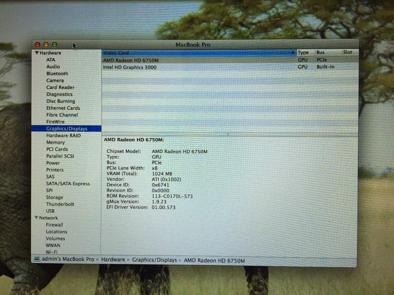Select SATA/SATA Express in sidebar
The height and width of the screenshot is (295, 394).
click(x=68, y=184)
